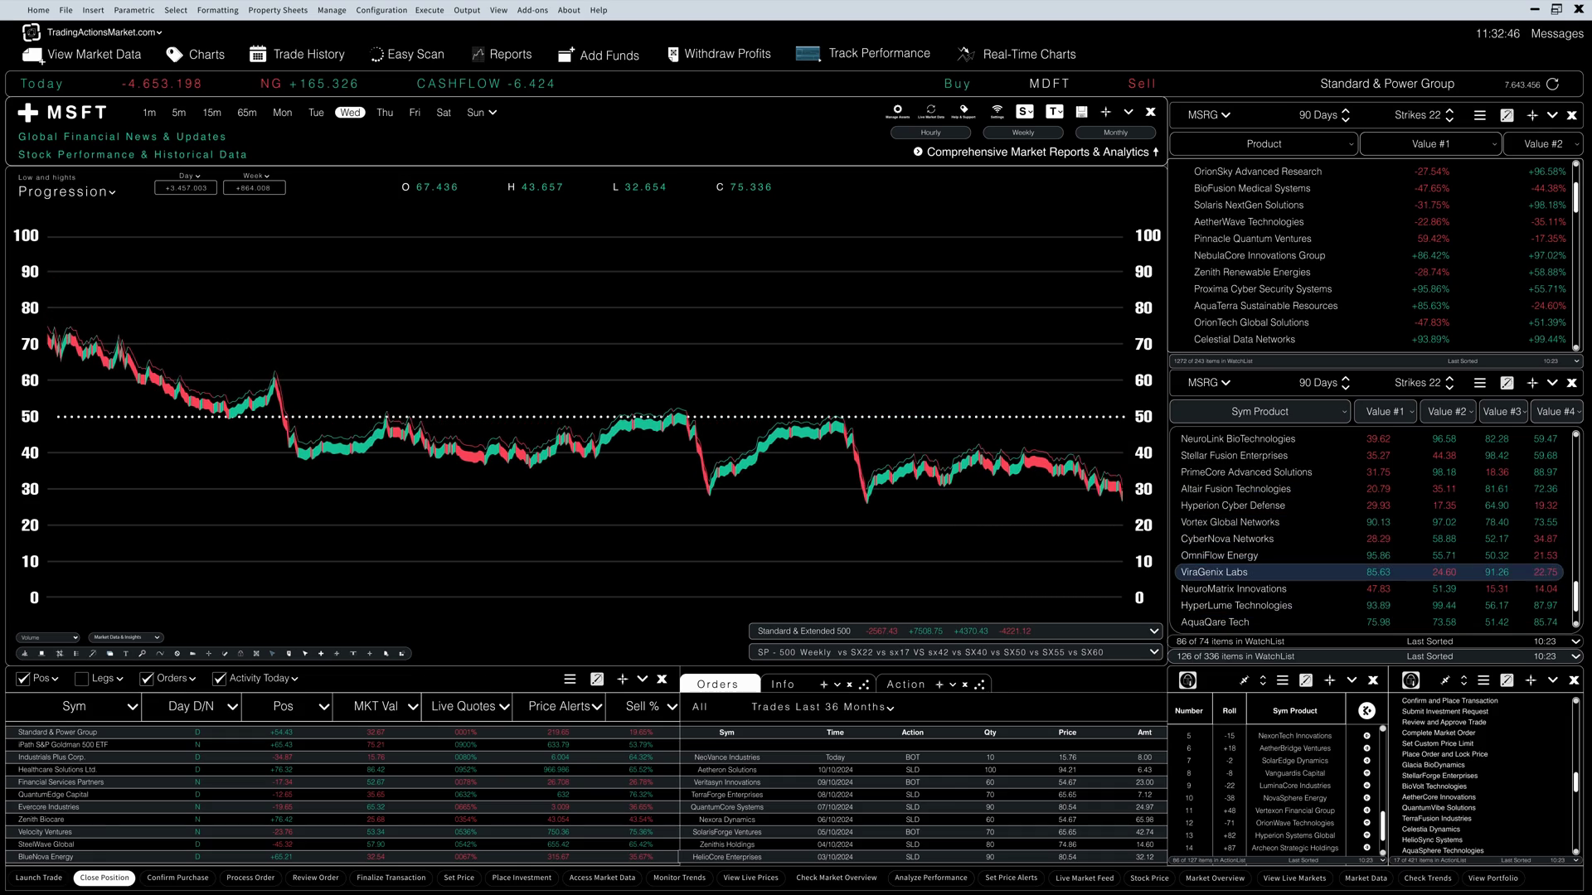Click the save floppy disk icon
Image resolution: width=1592 pixels, height=895 pixels.
pos(1081,112)
